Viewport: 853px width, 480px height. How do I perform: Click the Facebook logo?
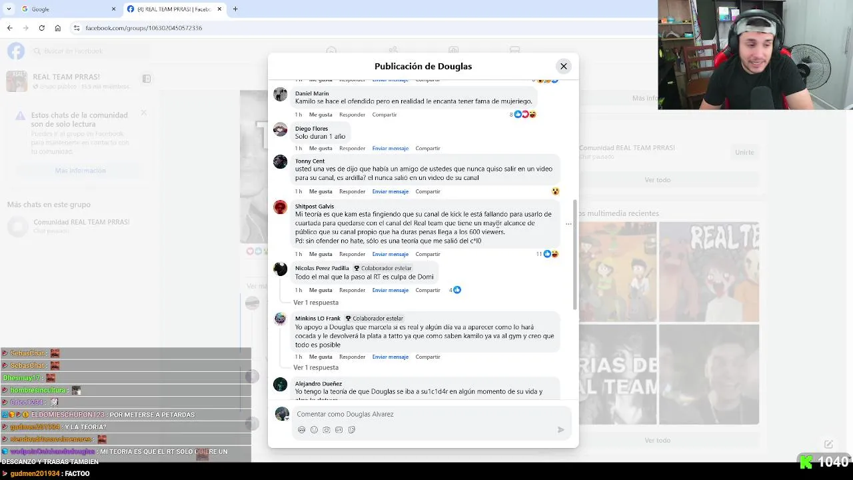click(x=16, y=51)
